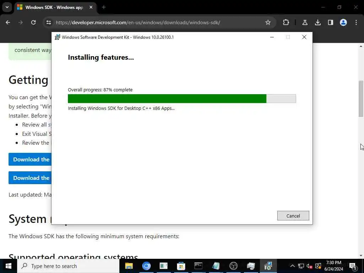Minimize the SDK installer window
This screenshot has height=273, width=364.
pyautogui.click(x=272, y=37)
